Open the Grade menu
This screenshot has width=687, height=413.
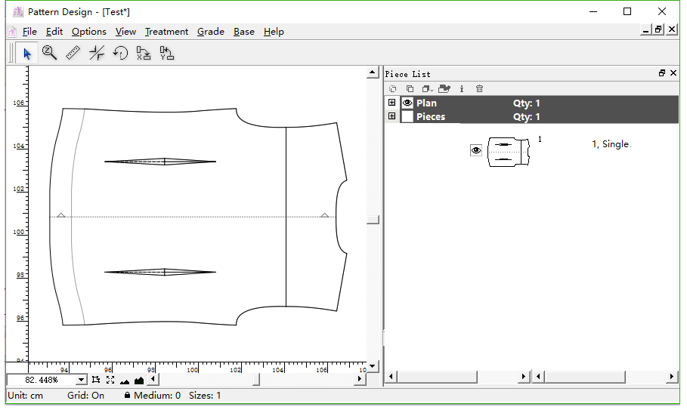click(211, 32)
